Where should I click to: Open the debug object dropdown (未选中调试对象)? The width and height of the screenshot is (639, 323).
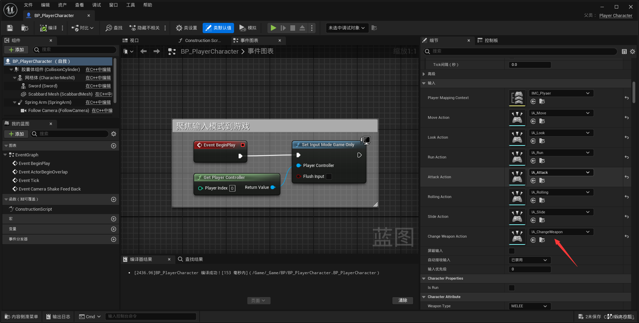[347, 28]
